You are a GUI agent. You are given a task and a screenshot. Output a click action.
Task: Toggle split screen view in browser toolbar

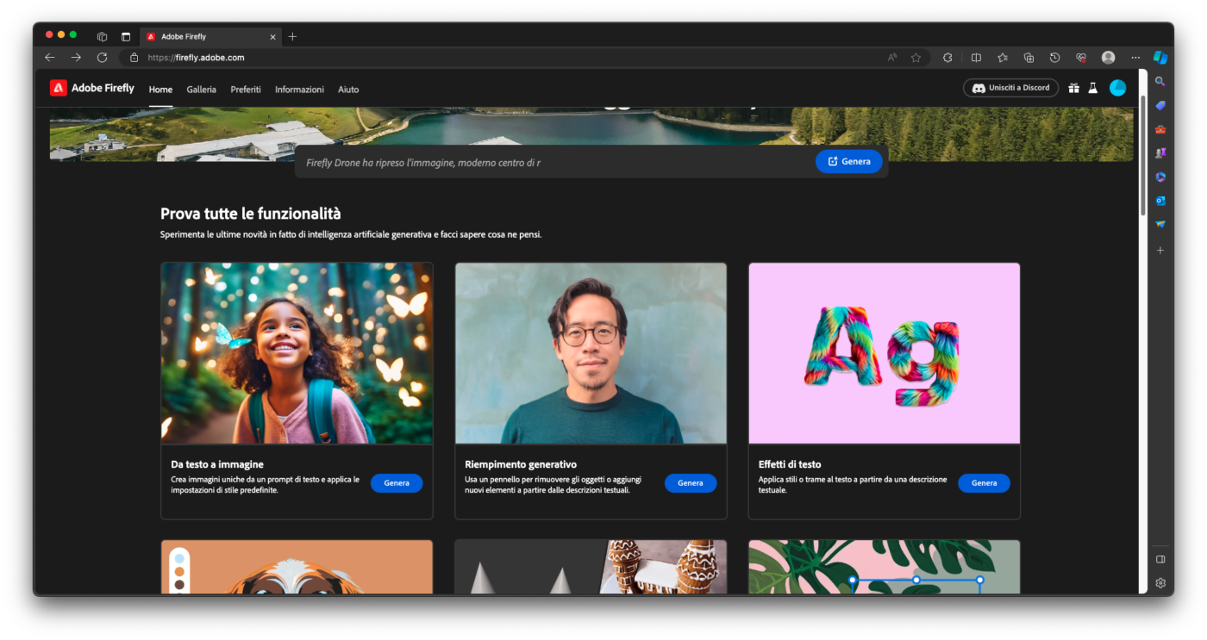pos(976,58)
